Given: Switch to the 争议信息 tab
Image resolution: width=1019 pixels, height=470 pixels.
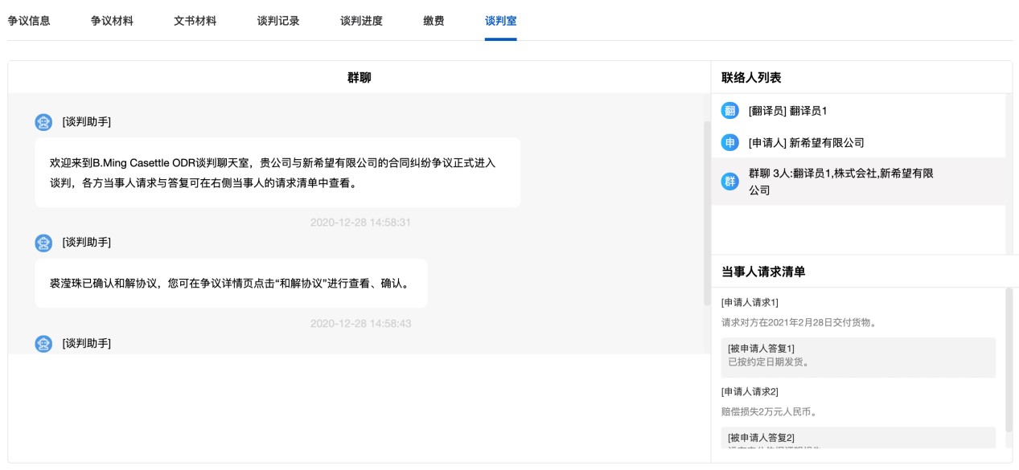Looking at the screenshot, I should coord(29,22).
